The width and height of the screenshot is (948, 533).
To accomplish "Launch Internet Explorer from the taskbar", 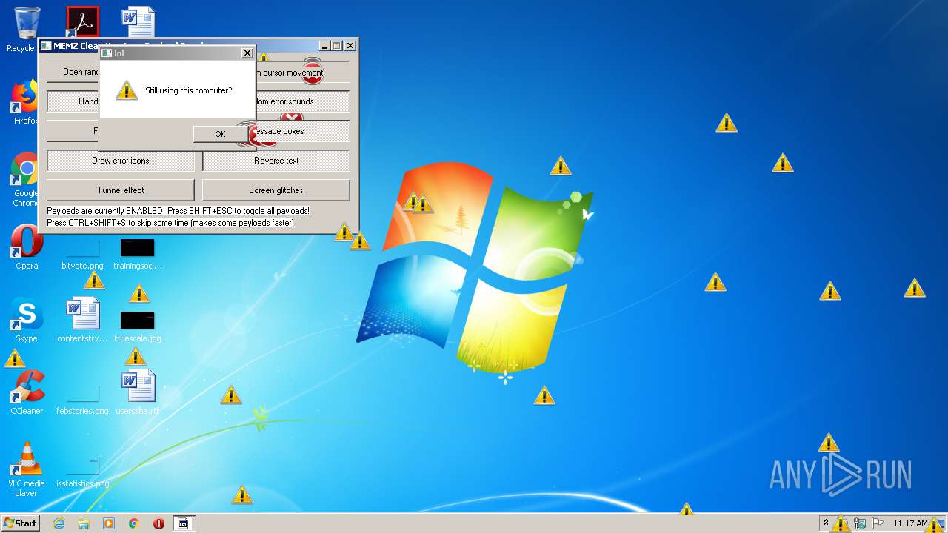I will click(59, 523).
